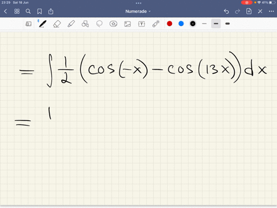Viewport: 277px width, 208px height.
Task: Expand the Numerade document title menu
Action: pyautogui.click(x=138, y=12)
